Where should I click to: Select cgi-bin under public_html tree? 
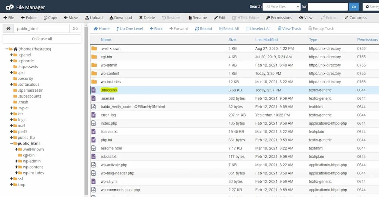tap(29, 155)
